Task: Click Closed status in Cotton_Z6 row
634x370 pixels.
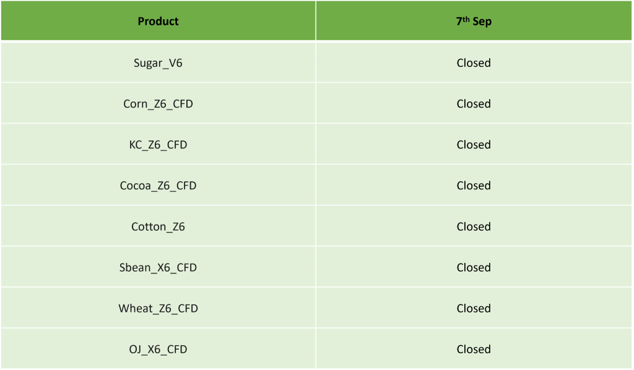Action: pyautogui.click(x=474, y=226)
